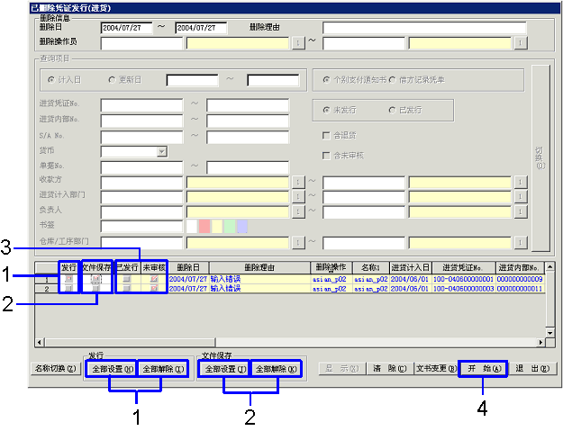Click 全部解除(K) under 文件保存 group
This screenshot has width=563, height=431.
click(x=274, y=369)
